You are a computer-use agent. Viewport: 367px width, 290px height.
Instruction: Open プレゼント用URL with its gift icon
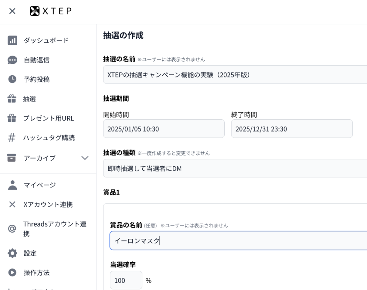pyautogui.click(x=12, y=118)
